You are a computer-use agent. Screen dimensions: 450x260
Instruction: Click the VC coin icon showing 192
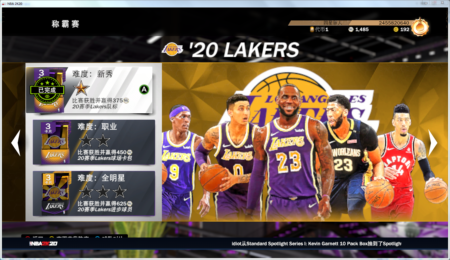point(396,30)
